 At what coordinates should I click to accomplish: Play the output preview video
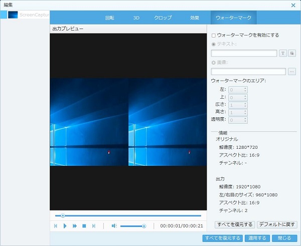pyautogui.click(x=65, y=226)
